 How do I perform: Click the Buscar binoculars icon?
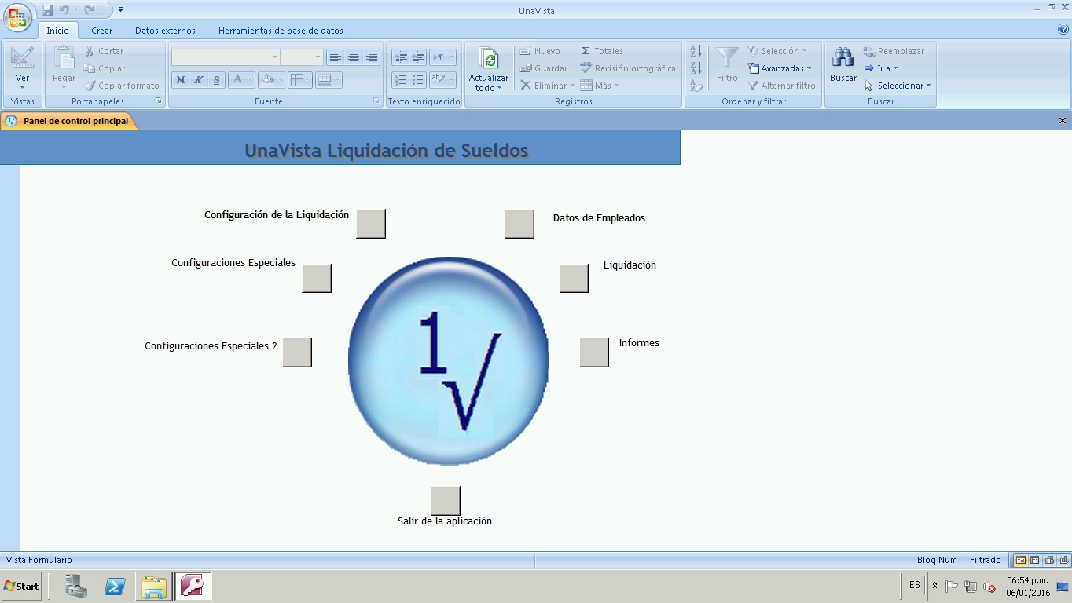point(843,59)
